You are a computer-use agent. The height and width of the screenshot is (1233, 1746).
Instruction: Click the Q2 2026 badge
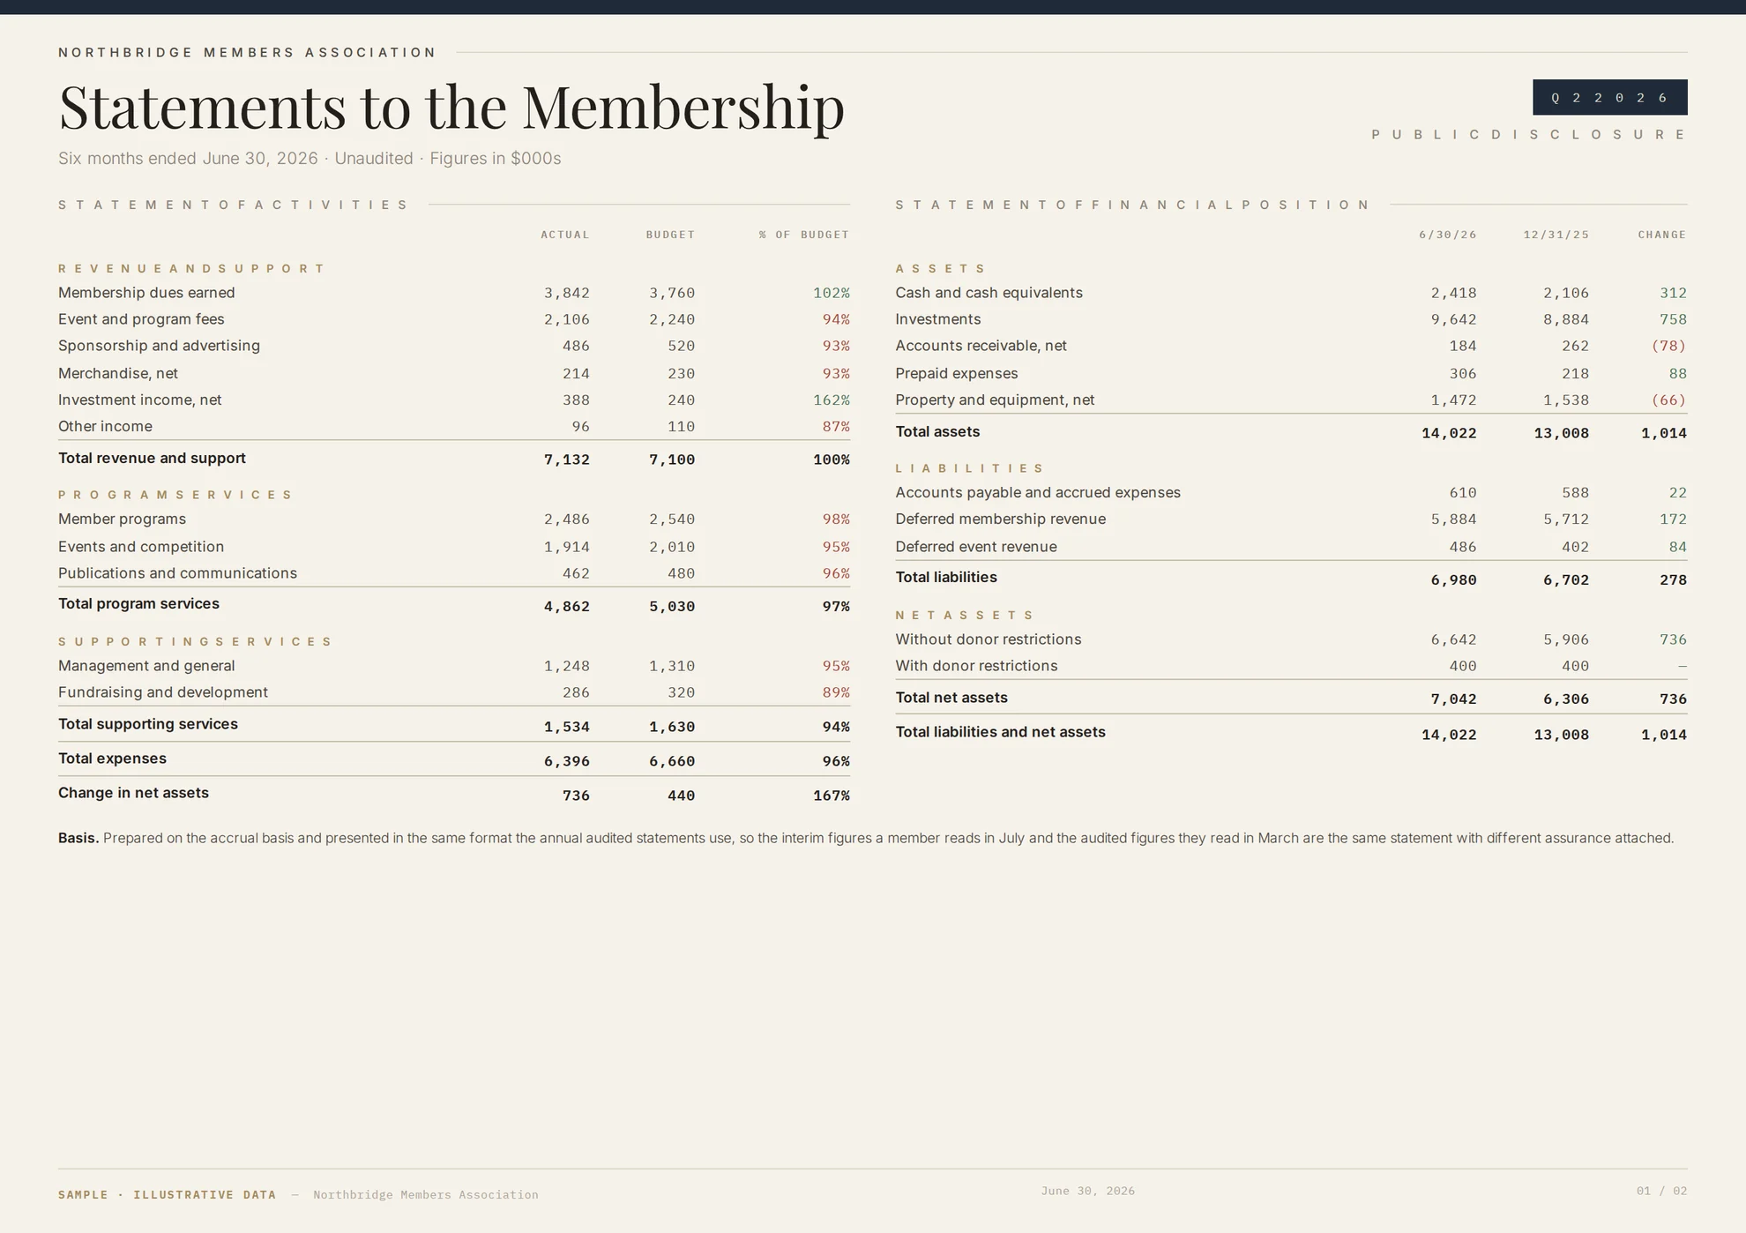click(x=1609, y=97)
